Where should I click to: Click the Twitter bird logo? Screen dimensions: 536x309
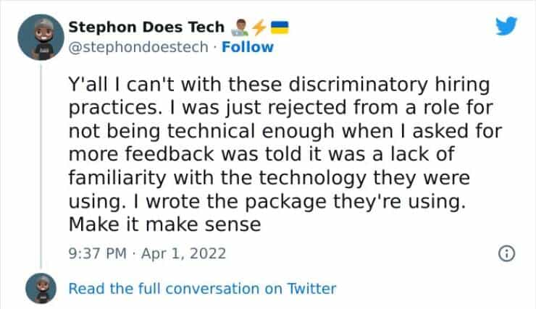pyautogui.click(x=506, y=27)
